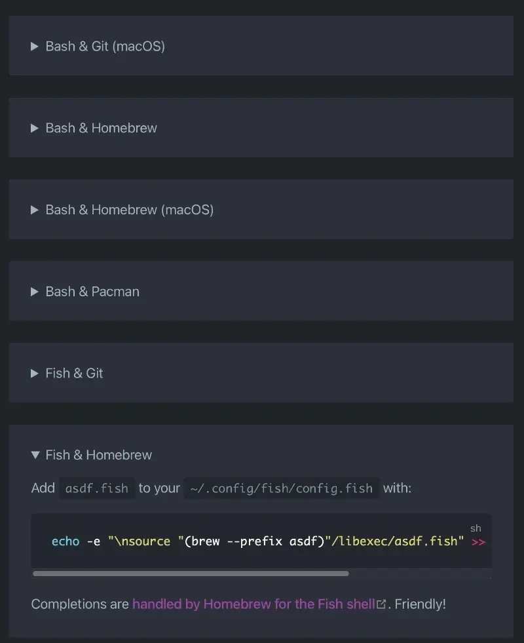Click the scrollbar track right of the thumb
524x643 pixels.
(x=419, y=574)
